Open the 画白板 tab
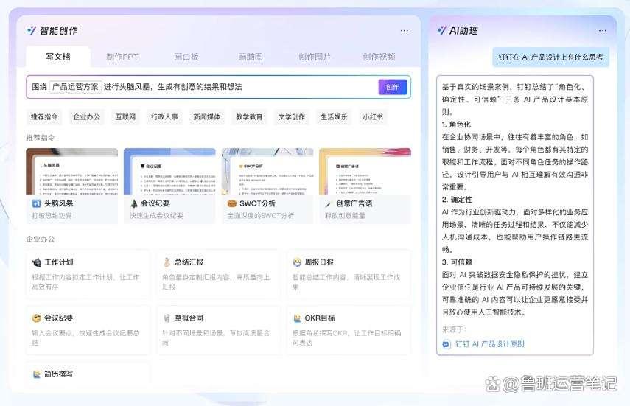630x406 pixels. [x=186, y=57]
